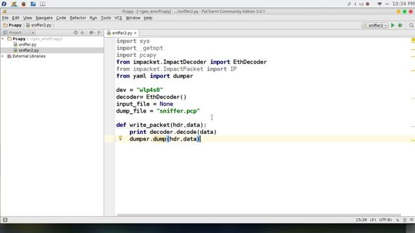Open the Help menu
Image resolution: width=415 pixels, height=233 pixels.
pos(148,18)
